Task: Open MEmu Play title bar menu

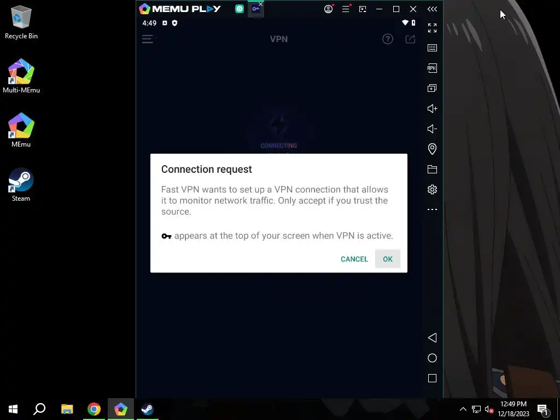Action: pyautogui.click(x=346, y=9)
